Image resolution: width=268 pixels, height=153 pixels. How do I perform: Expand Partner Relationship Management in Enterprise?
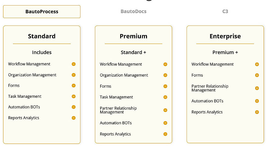(x=257, y=88)
